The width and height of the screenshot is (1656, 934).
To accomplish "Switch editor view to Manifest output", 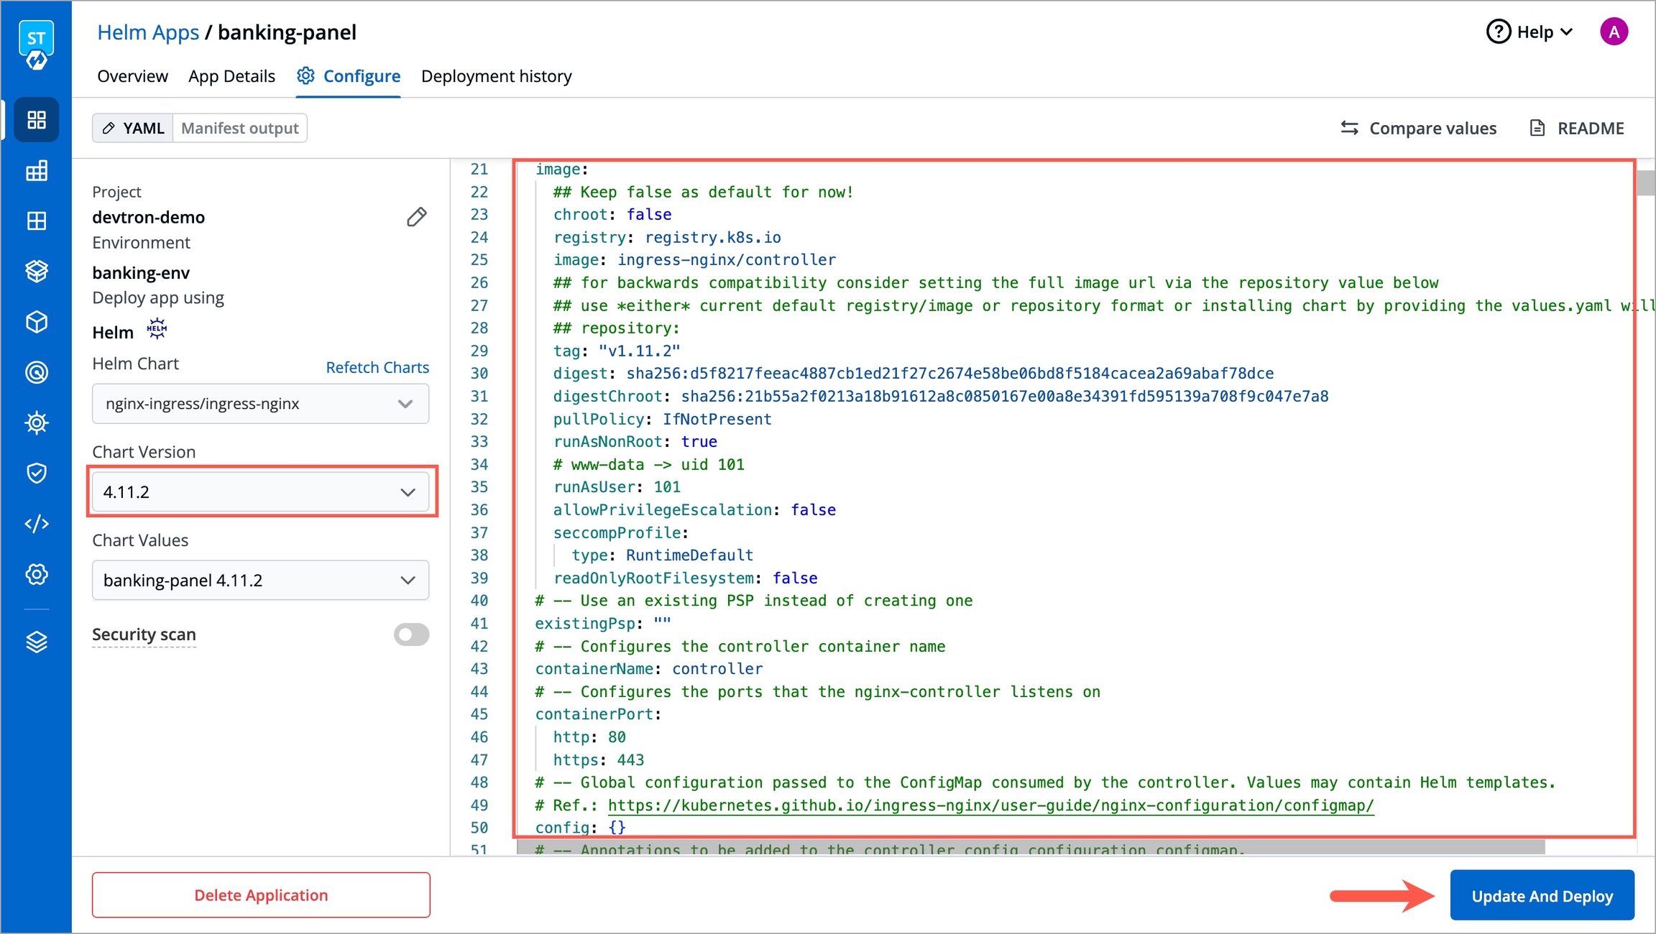I will (x=239, y=128).
